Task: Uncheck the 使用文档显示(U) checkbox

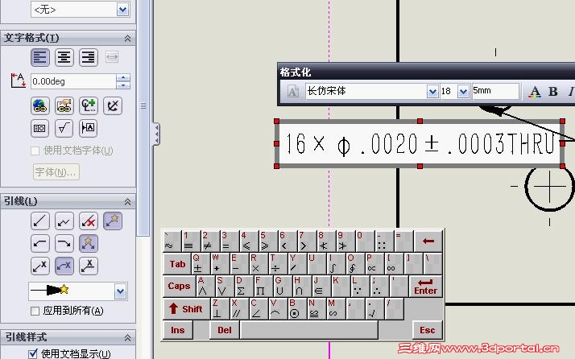Action: click(x=33, y=354)
